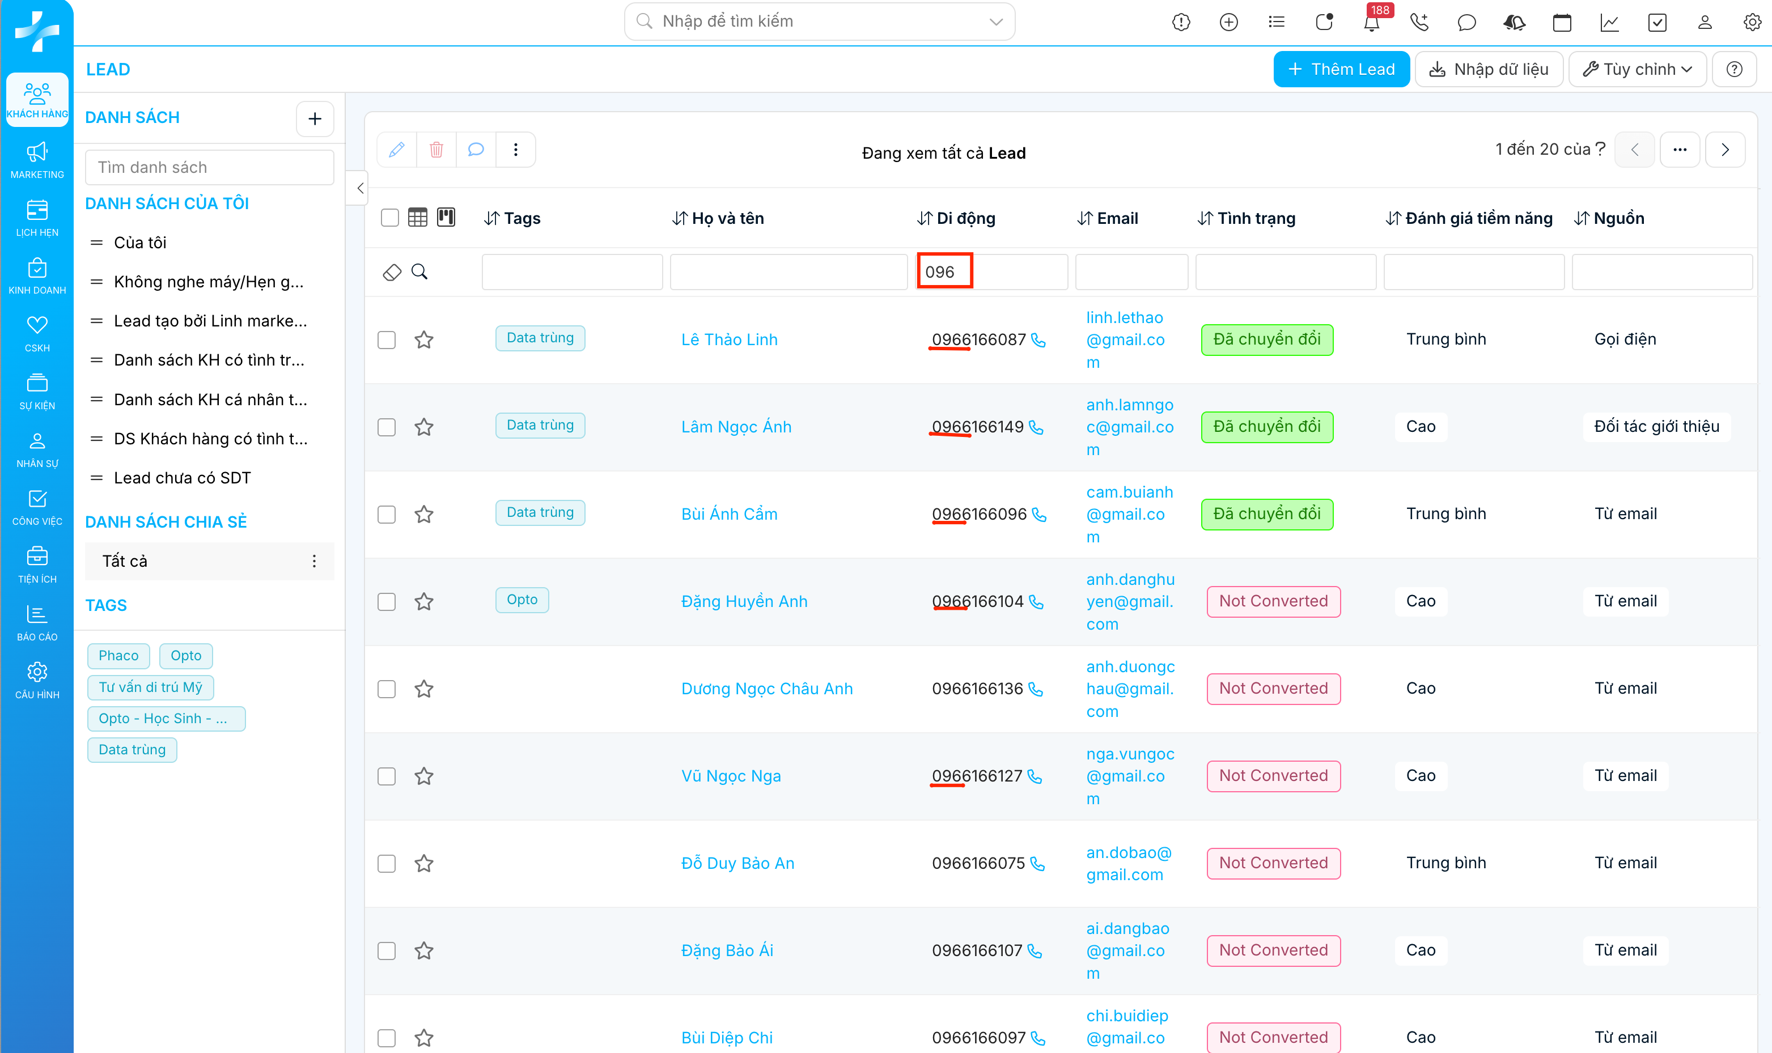This screenshot has height=1053, width=1772.
Task: Click the notification bell icon
Action: pos(1371,23)
